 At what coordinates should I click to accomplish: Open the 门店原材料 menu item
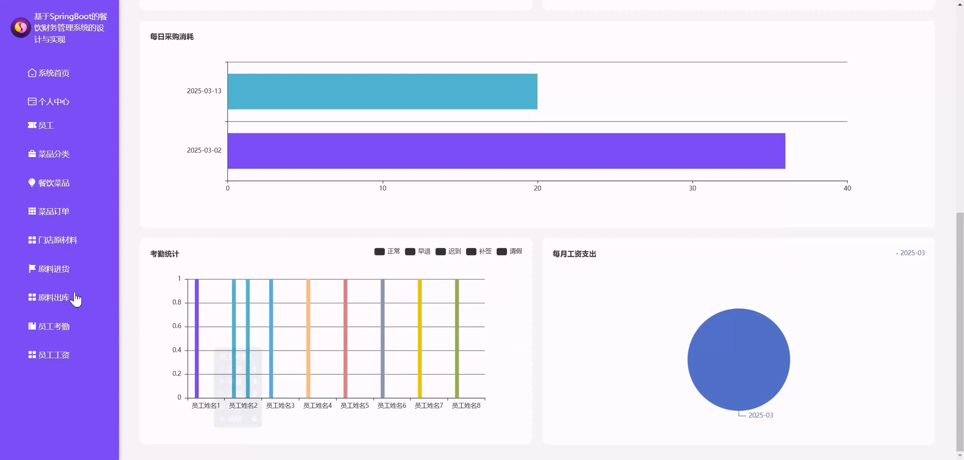(x=57, y=240)
